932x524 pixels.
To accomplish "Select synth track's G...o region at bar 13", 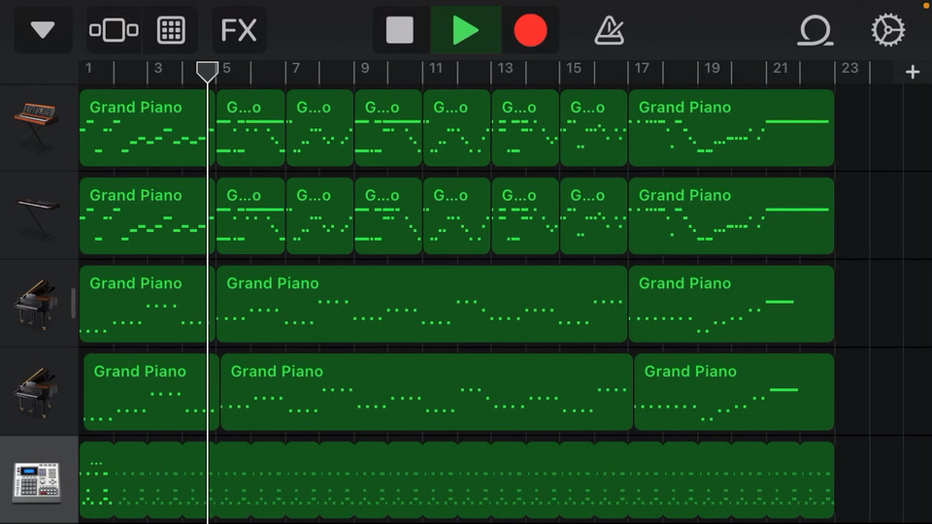I will [525, 128].
